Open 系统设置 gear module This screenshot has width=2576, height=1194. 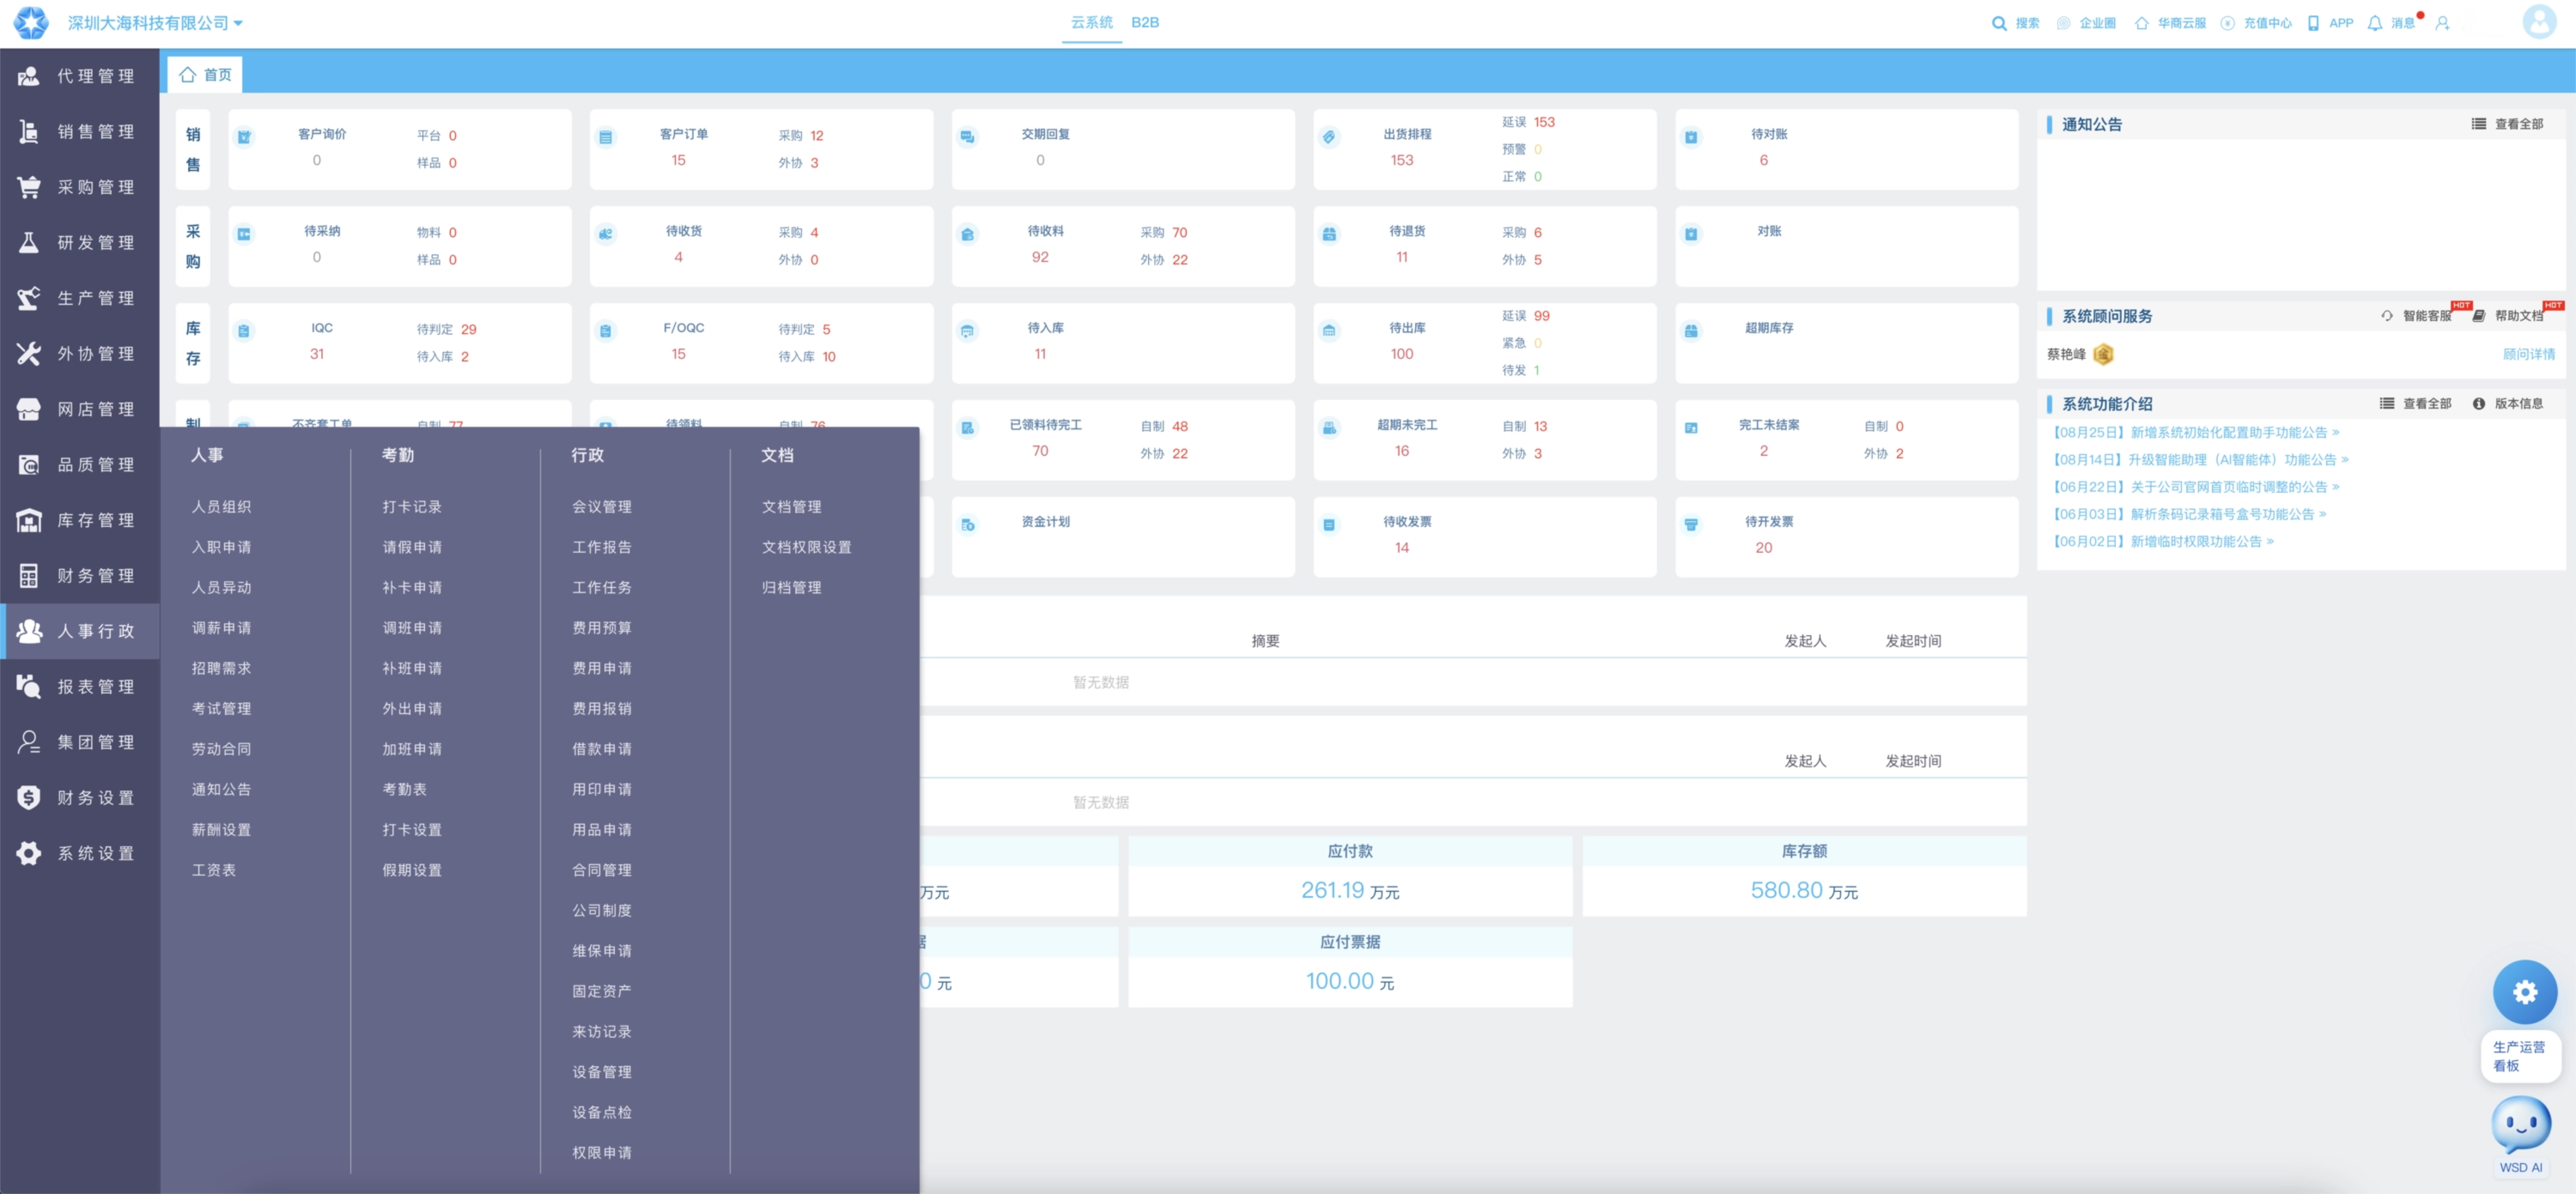point(80,853)
